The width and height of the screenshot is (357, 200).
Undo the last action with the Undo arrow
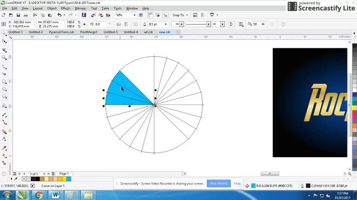tap(59, 15)
